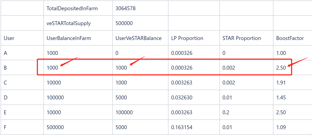Image resolution: width=312 pixels, height=136 pixels.
Task: Click the value 3064578
Action: click(x=126, y=8)
